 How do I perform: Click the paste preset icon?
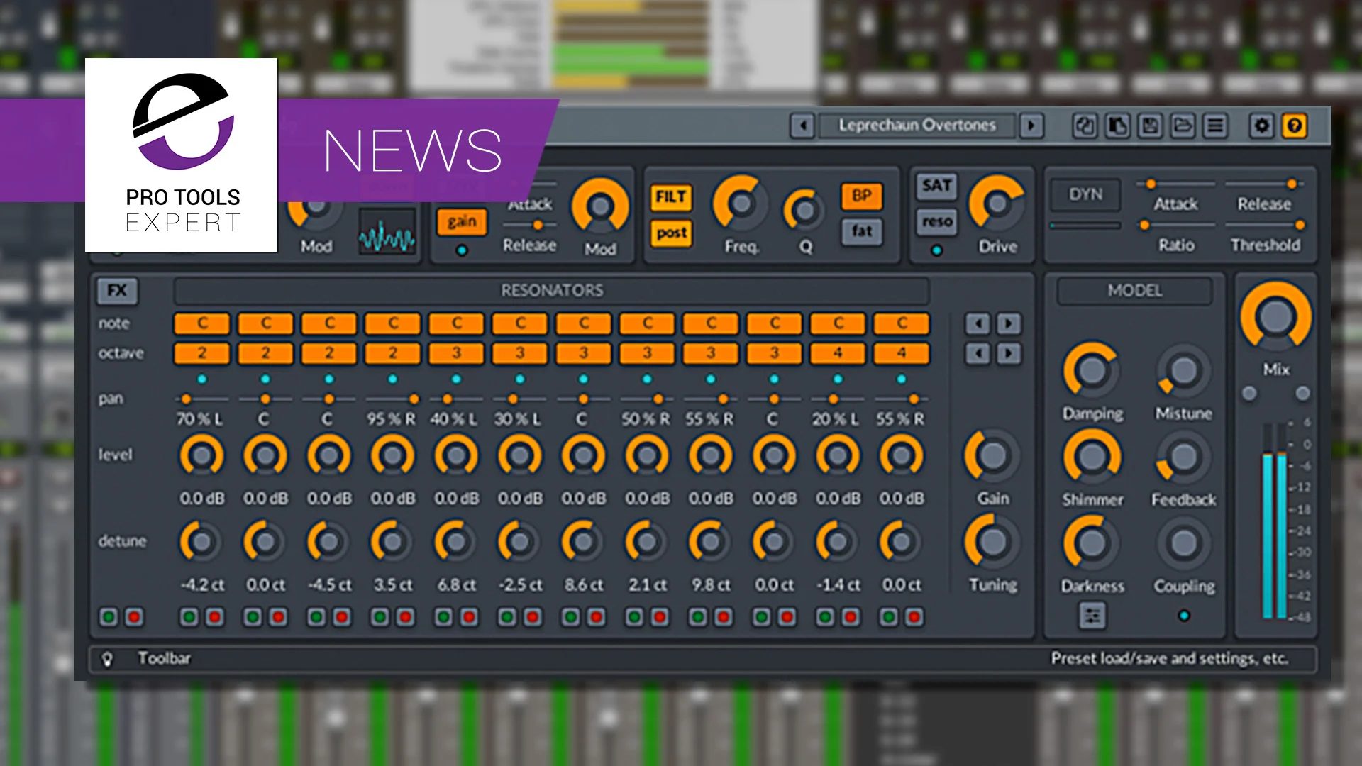coord(1117,126)
